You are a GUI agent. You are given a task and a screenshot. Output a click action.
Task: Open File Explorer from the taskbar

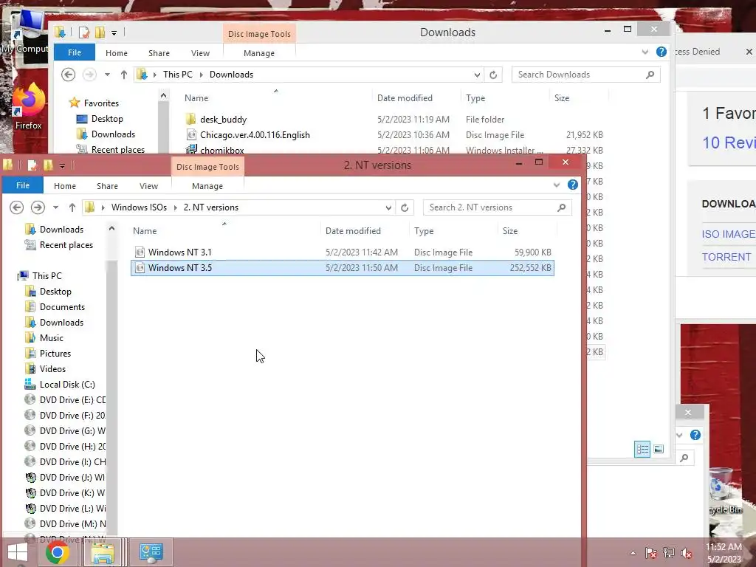click(103, 552)
